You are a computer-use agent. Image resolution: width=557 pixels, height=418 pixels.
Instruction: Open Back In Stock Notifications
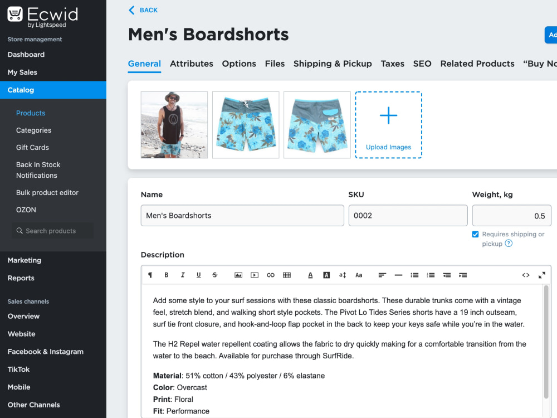pyautogui.click(x=38, y=170)
